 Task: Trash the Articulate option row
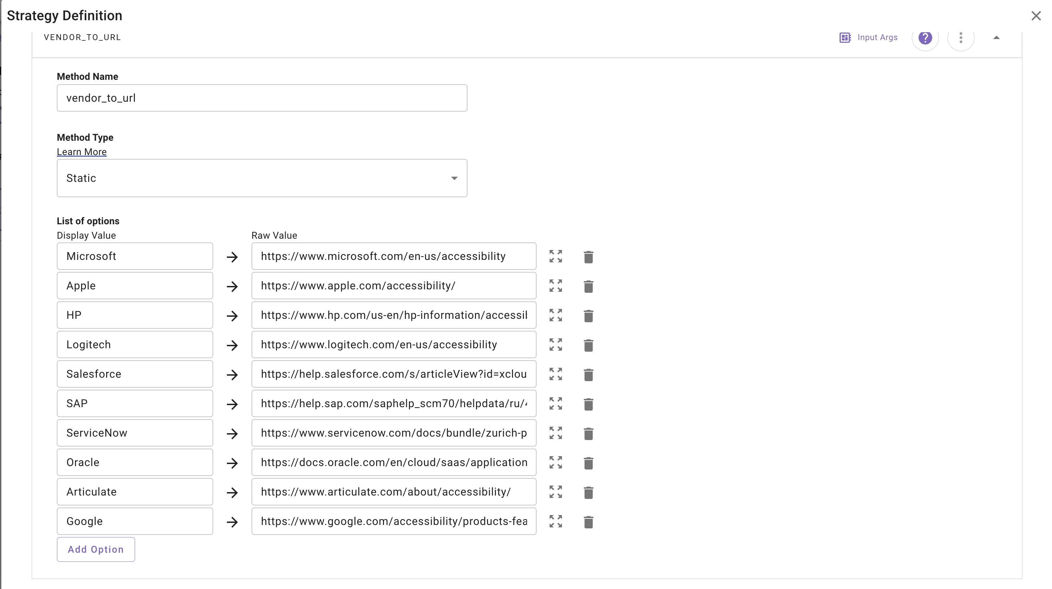(588, 492)
